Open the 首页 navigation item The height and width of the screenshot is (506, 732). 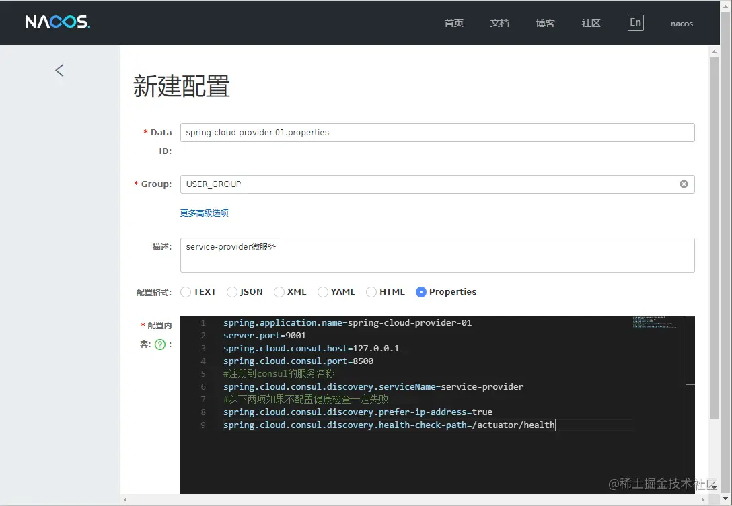(453, 23)
